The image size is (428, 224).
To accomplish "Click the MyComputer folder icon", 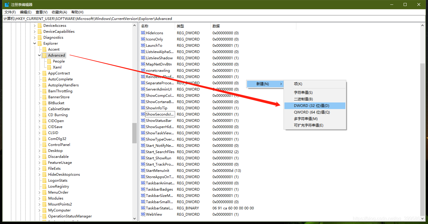I will click(x=44, y=210).
